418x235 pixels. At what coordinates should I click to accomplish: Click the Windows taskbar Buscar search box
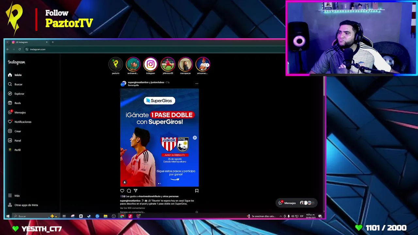(36, 216)
